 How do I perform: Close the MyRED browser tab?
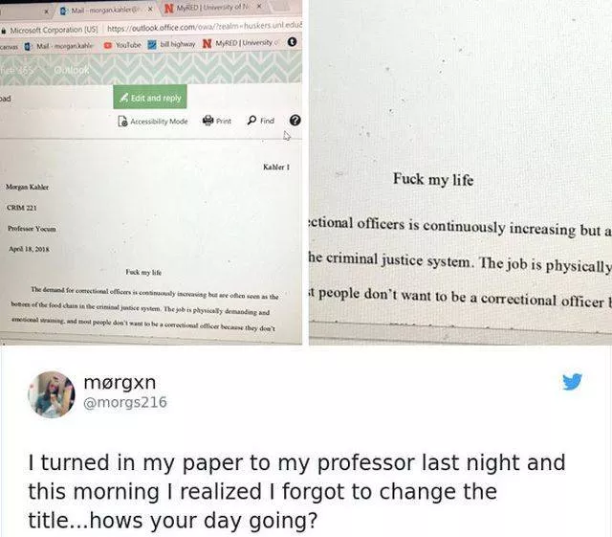(x=259, y=7)
